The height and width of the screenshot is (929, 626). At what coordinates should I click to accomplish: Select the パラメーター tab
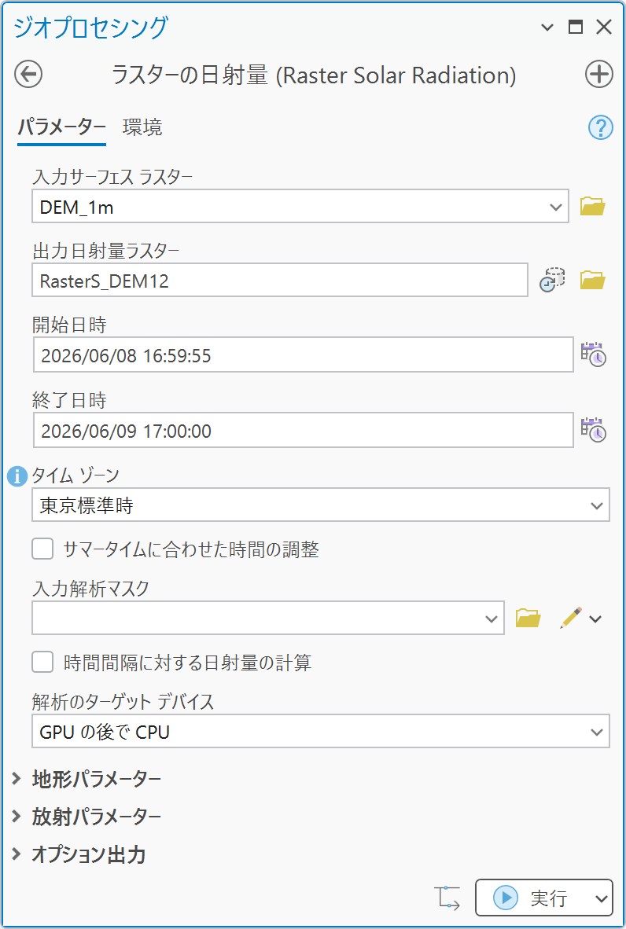pyautogui.click(x=61, y=127)
